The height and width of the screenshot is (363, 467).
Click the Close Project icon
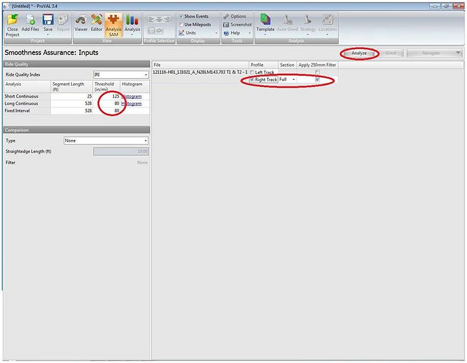click(x=12, y=20)
